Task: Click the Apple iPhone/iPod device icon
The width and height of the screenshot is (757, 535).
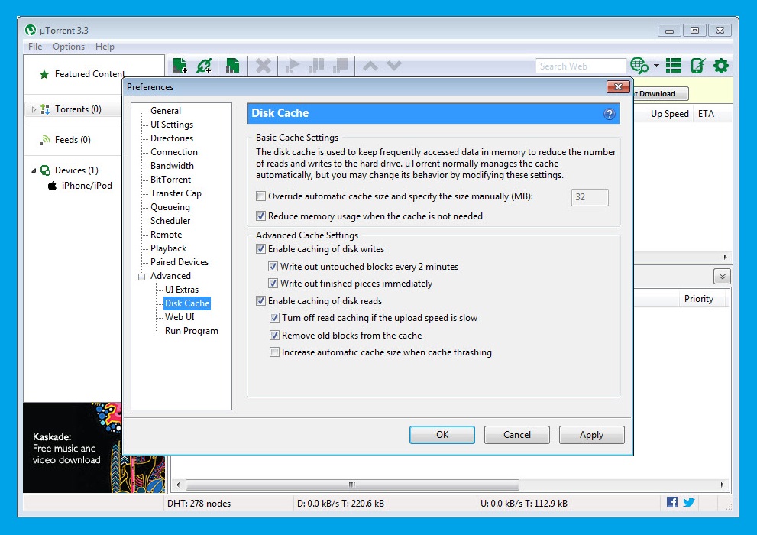Action: pyautogui.click(x=52, y=186)
